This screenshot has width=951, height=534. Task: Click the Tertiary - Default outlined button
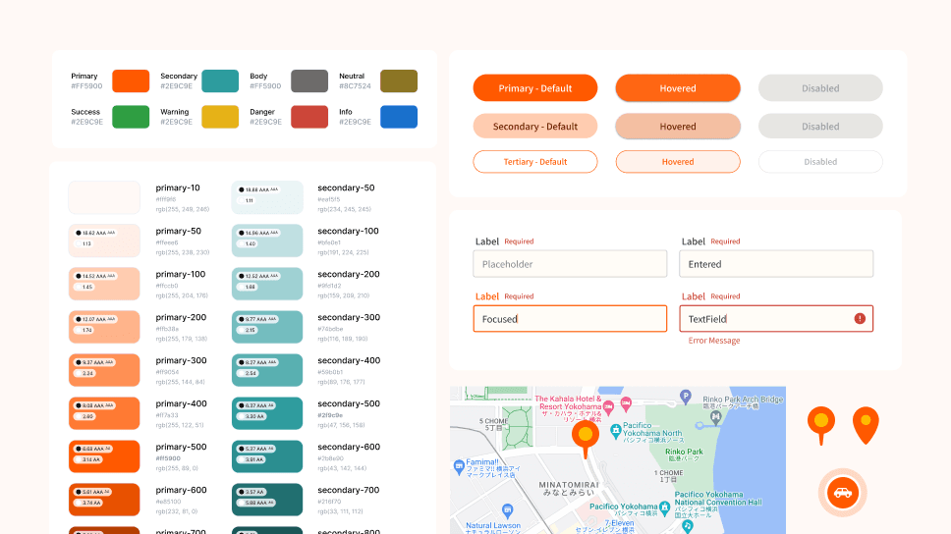tap(534, 162)
